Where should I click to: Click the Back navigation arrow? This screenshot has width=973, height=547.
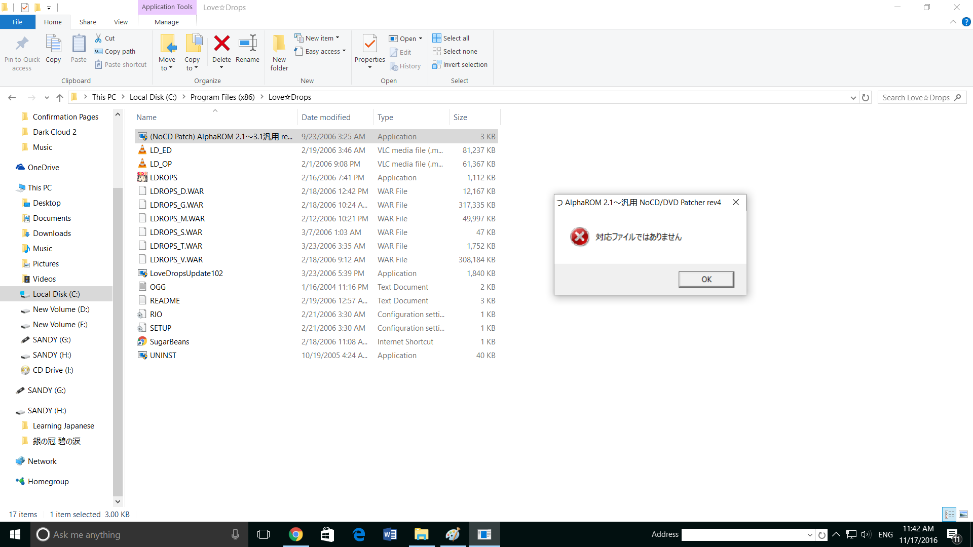coord(12,97)
